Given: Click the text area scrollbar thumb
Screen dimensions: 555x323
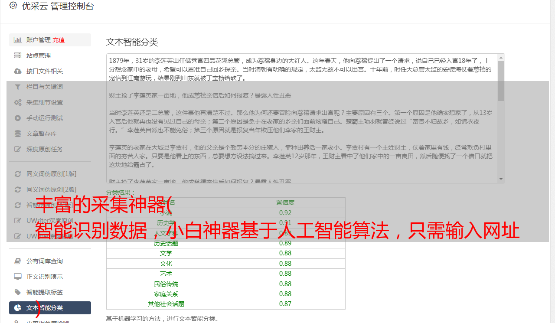Looking at the screenshot, I should [x=501, y=81].
